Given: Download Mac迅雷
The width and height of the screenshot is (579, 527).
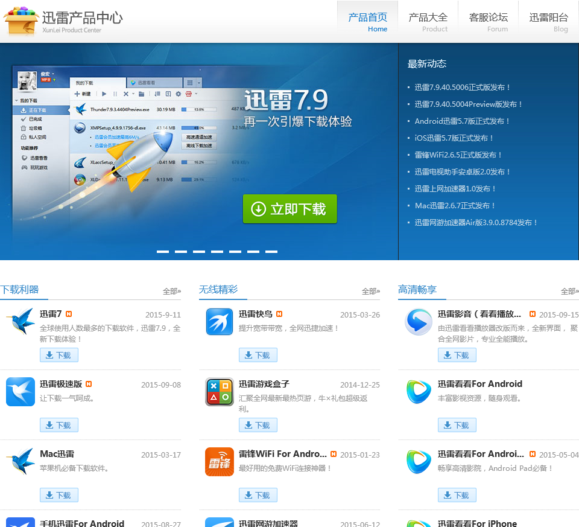Looking at the screenshot, I should 59,495.
